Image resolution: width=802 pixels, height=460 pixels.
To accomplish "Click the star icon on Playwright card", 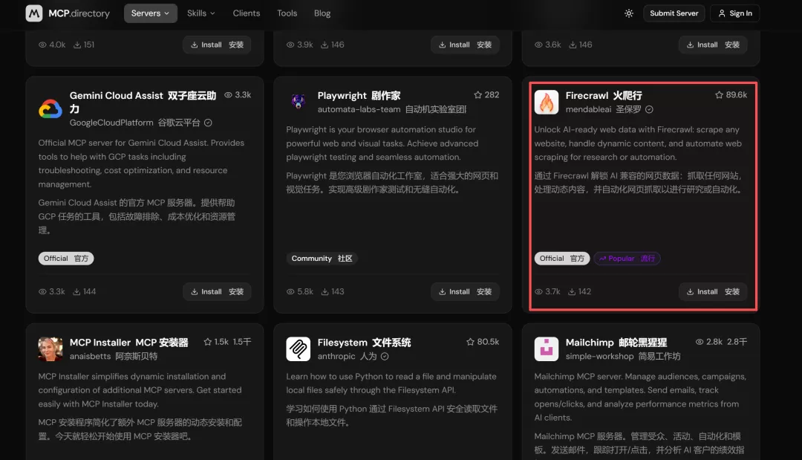I will 477,95.
